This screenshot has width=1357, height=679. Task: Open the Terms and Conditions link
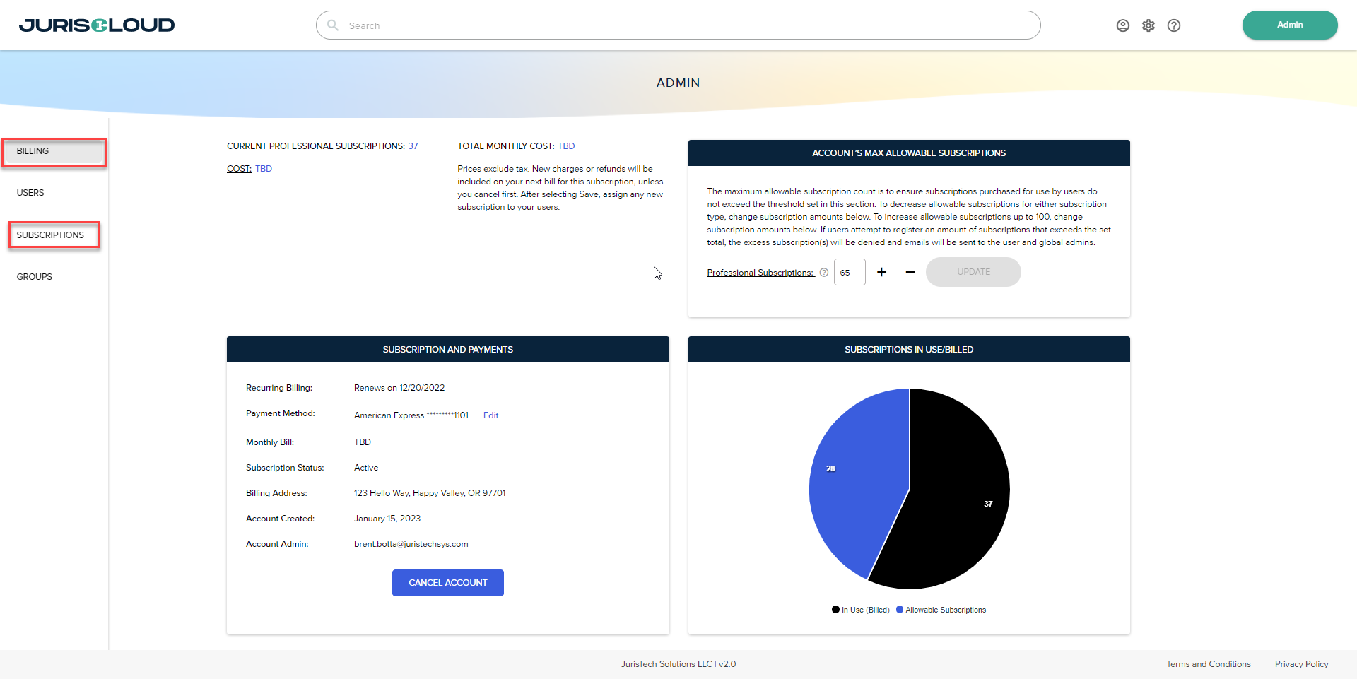pos(1208,664)
